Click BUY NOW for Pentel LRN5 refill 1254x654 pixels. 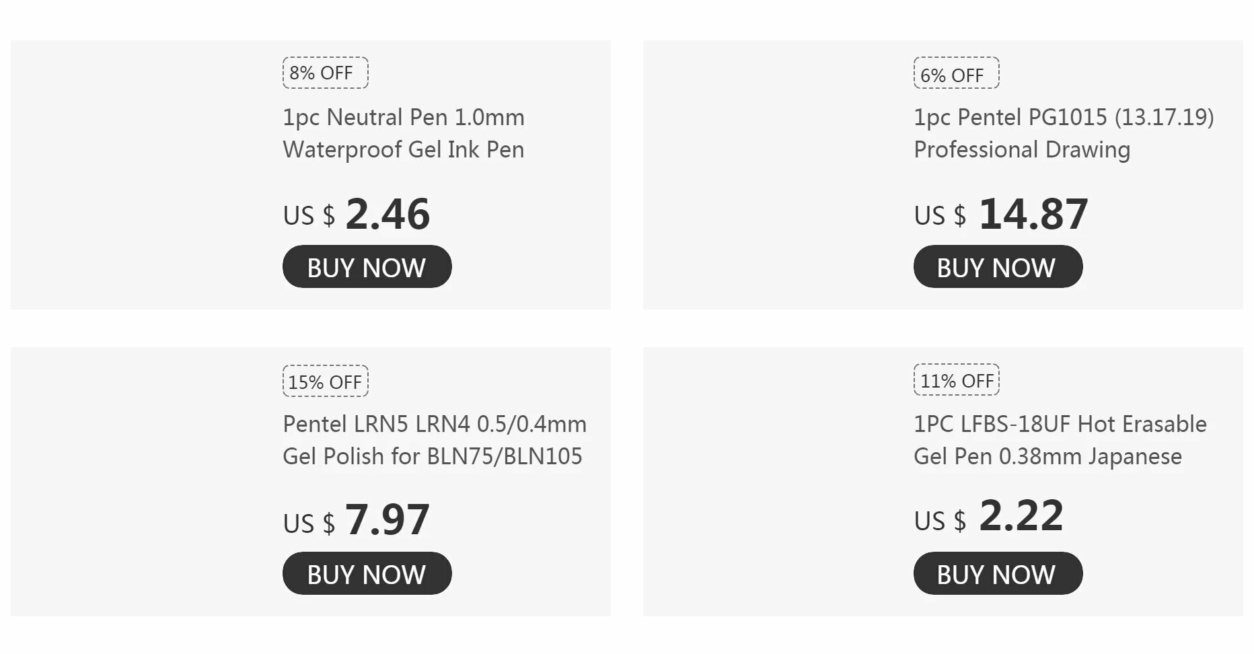(367, 573)
